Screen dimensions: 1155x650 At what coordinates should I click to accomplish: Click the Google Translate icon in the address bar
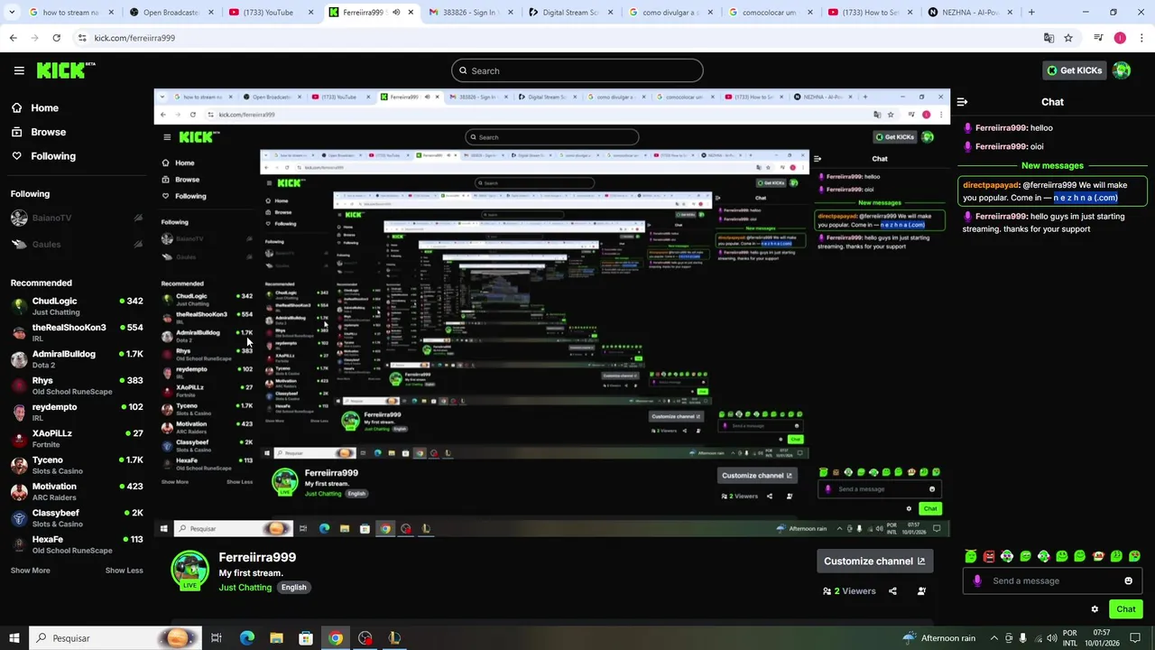1049,38
